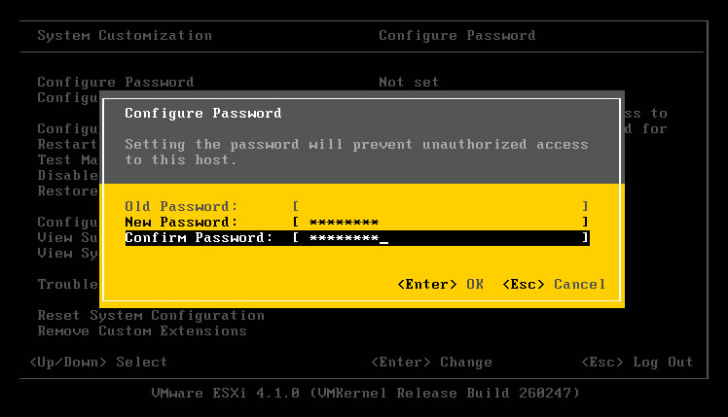This screenshot has width=728, height=417.
Task: Select the partially hidden Restart menu item
Action: [68, 144]
